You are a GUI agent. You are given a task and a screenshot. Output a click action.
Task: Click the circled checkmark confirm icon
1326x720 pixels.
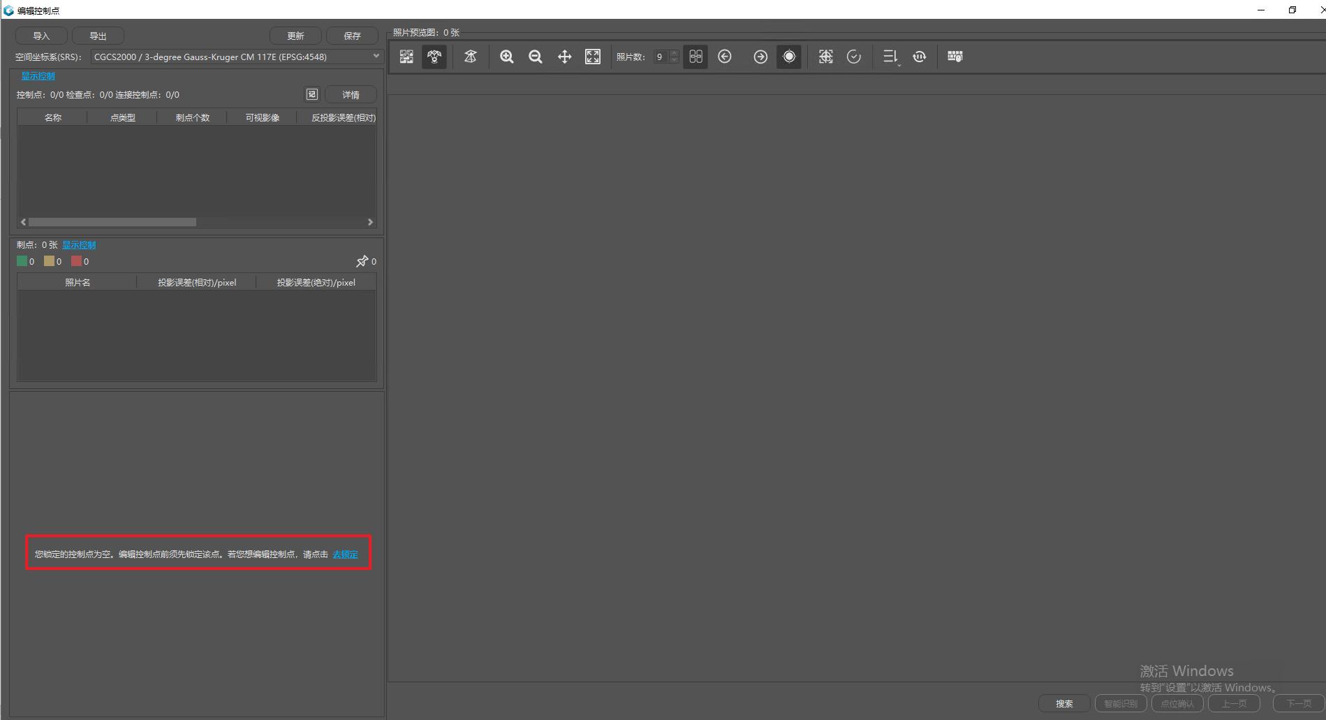pos(854,57)
